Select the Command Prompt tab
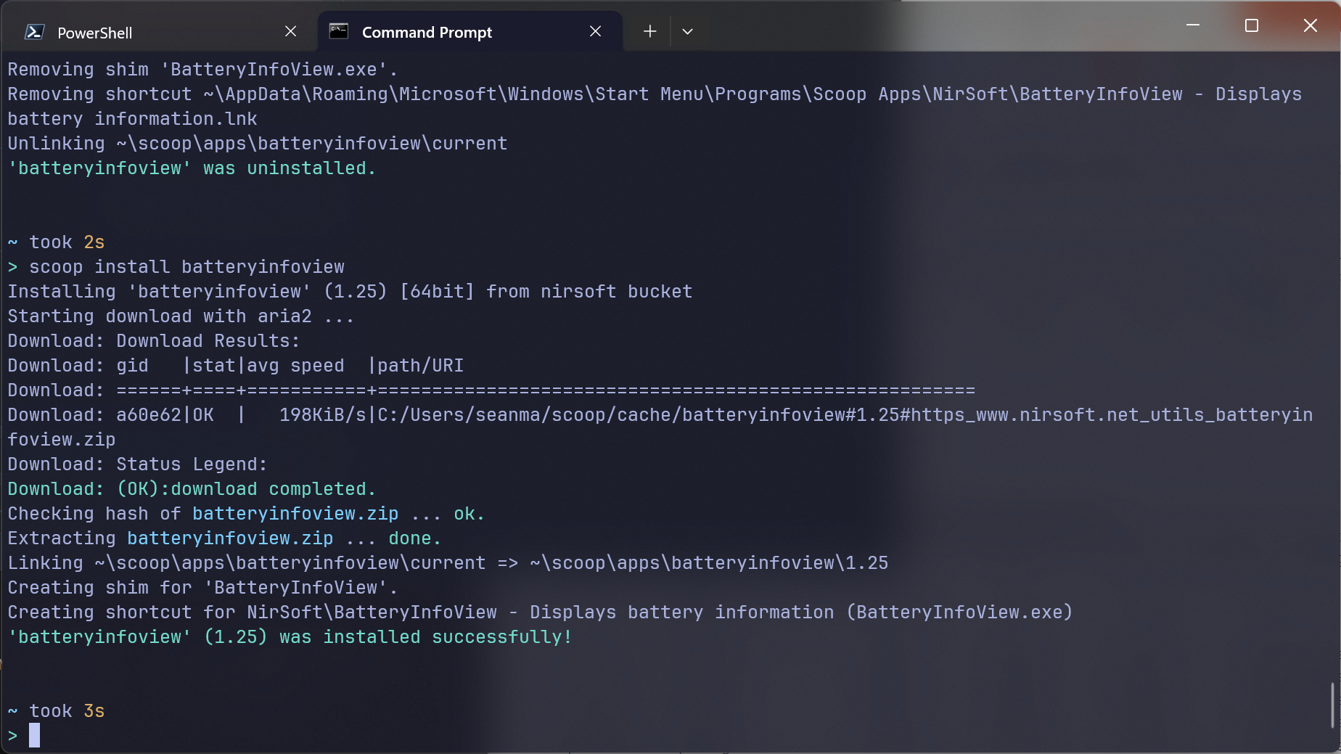This screenshot has width=1341, height=754. pos(425,32)
